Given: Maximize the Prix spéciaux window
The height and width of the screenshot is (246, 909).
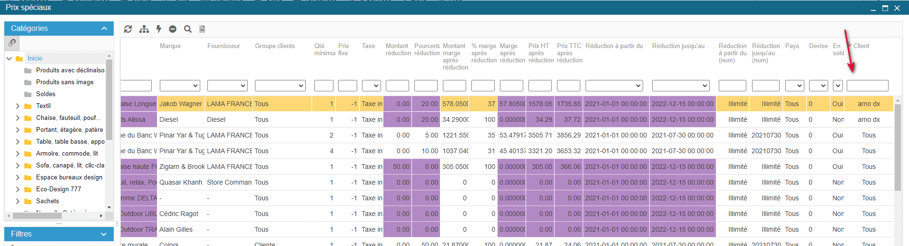Looking at the screenshot, I should (885, 8).
